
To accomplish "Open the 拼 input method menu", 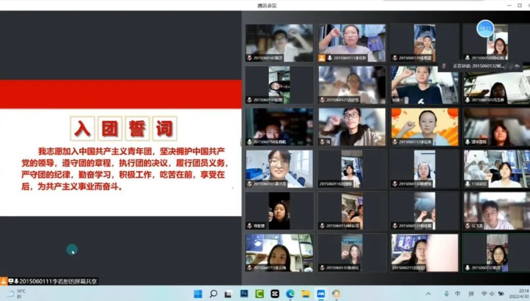I will [x=471, y=294].
